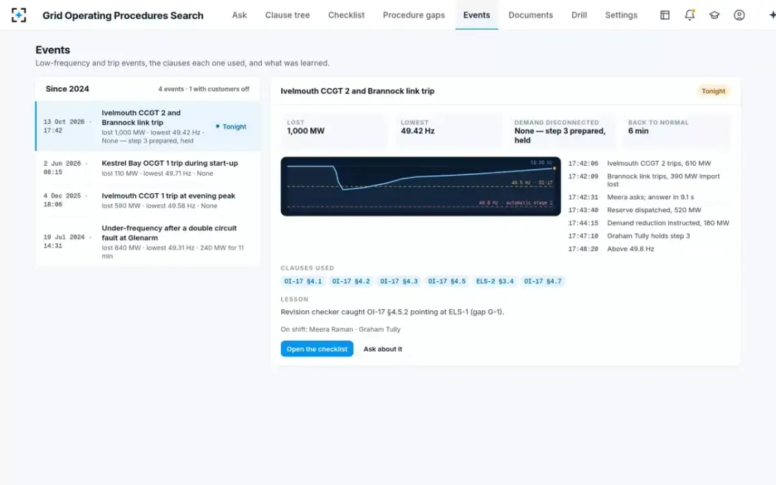Open the layout panel icon
Image resolution: width=776 pixels, height=485 pixels.
665,15
